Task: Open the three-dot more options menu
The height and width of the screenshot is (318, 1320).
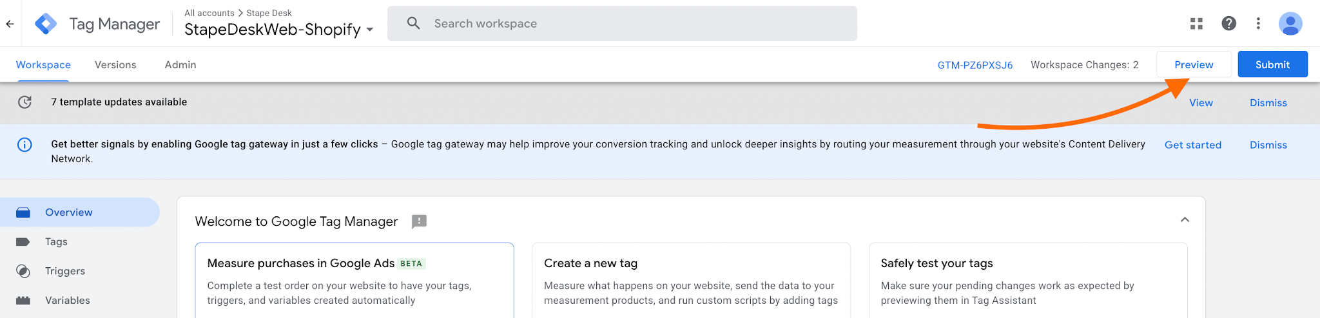Action: 1258,24
